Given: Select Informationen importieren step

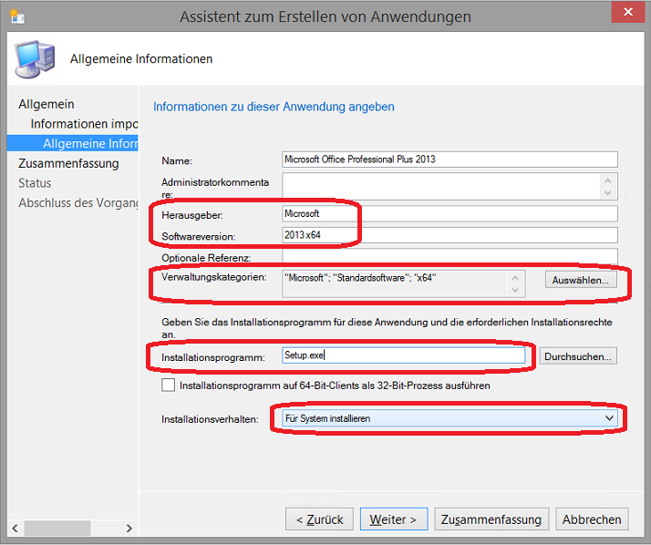Looking at the screenshot, I should click(x=84, y=124).
